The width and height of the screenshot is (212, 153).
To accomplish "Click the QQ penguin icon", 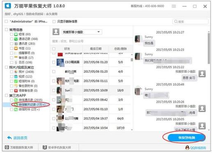I will (x=187, y=148).
